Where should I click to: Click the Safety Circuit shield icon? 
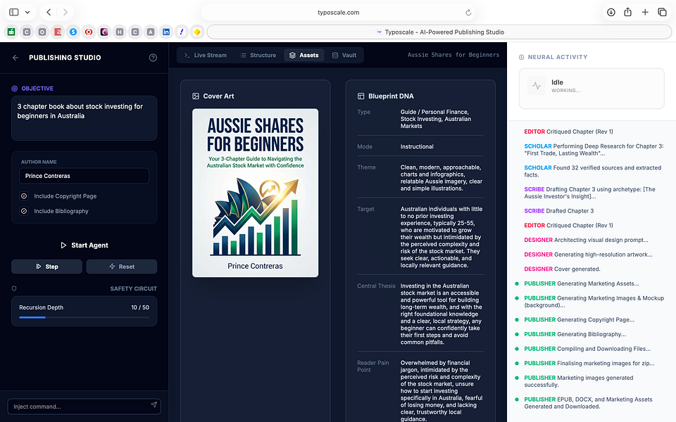coord(14,288)
